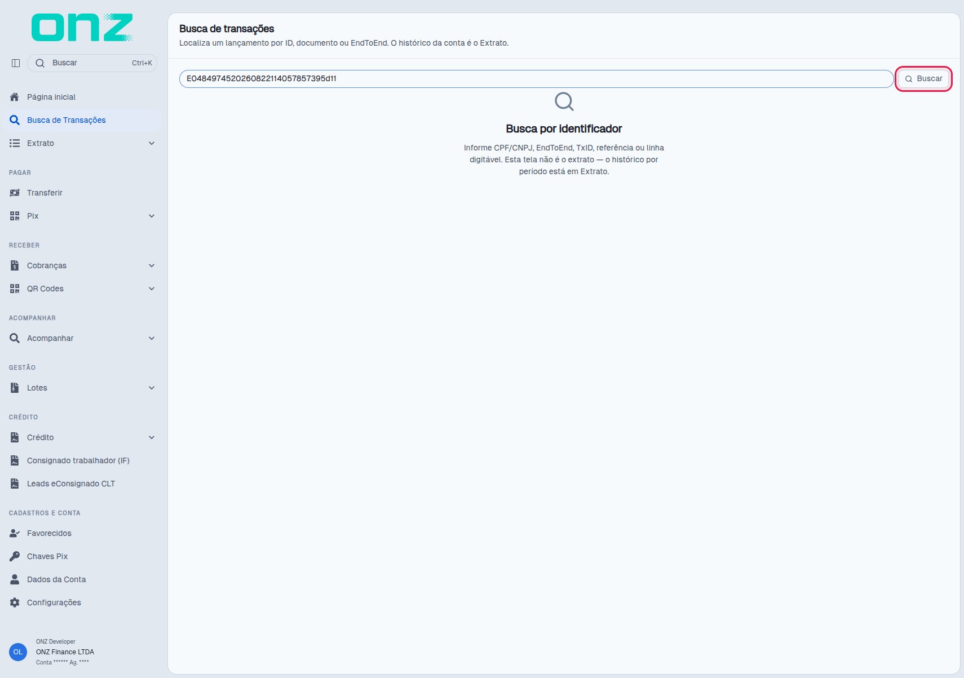Open Página inicial from the sidebar
The height and width of the screenshot is (678, 964).
pyautogui.click(x=82, y=97)
